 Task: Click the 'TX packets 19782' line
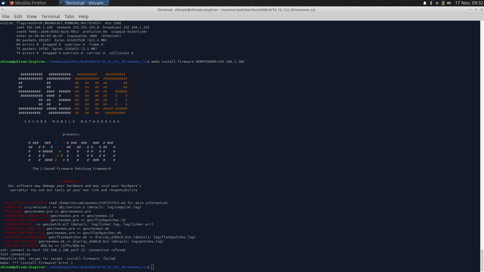pyautogui.click(x=57, y=49)
